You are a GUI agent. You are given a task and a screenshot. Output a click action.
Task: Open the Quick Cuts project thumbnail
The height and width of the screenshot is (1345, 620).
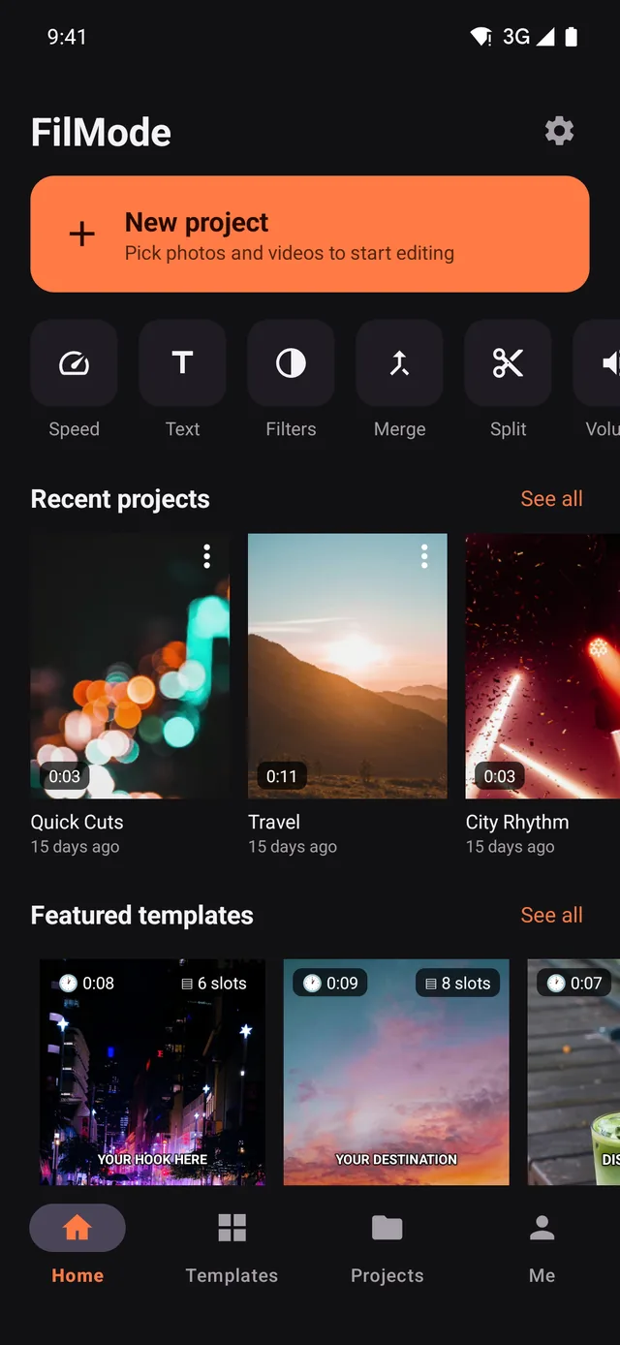[131, 666]
